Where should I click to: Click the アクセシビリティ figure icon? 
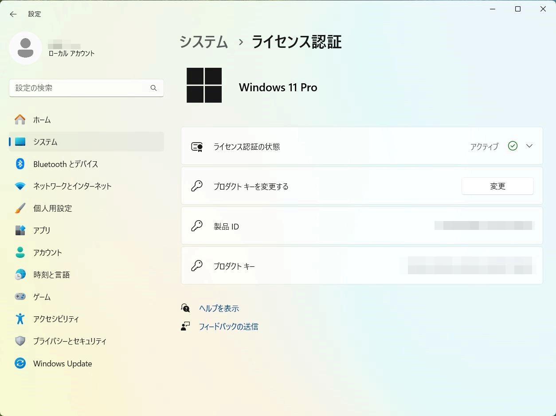(x=20, y=319)
